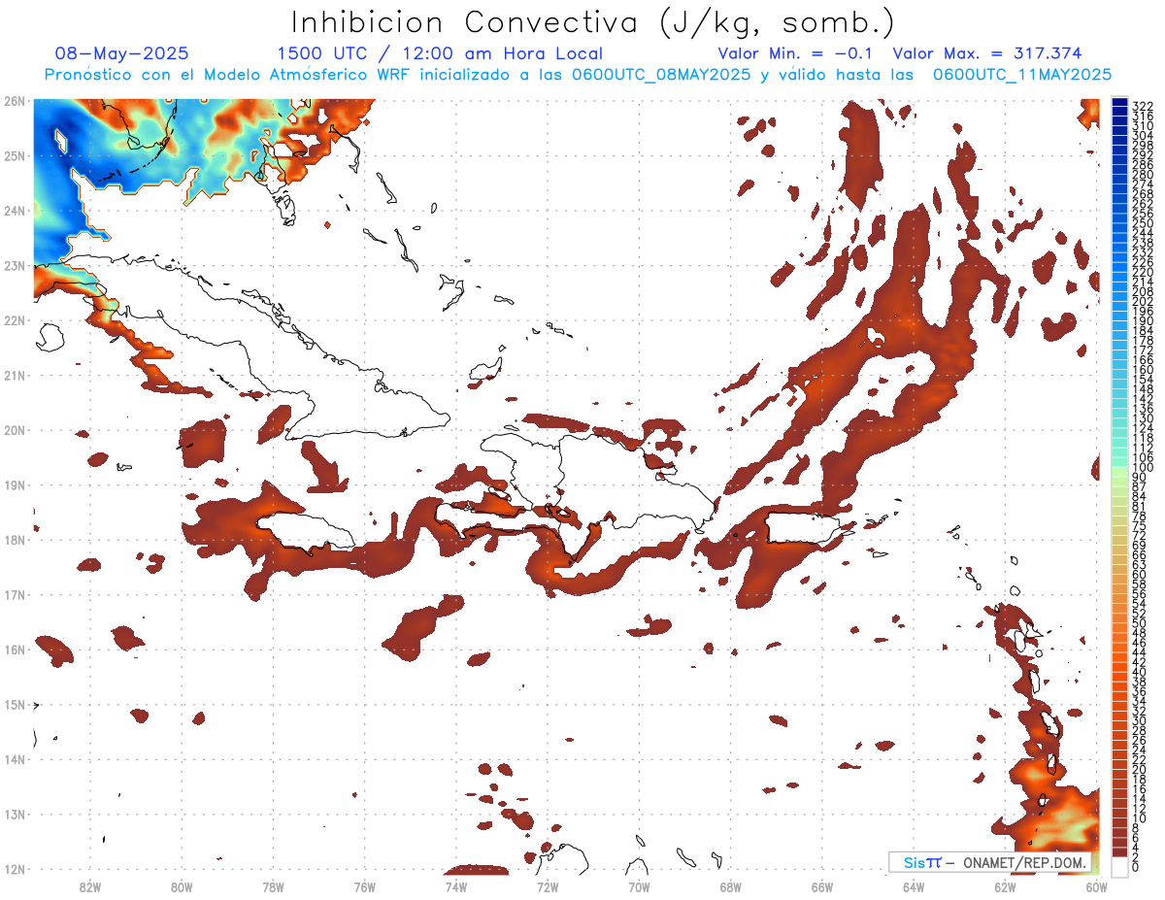Click the "24N" latitude label
Viewport: 1165px width, 900px height.
click(14, 211)
